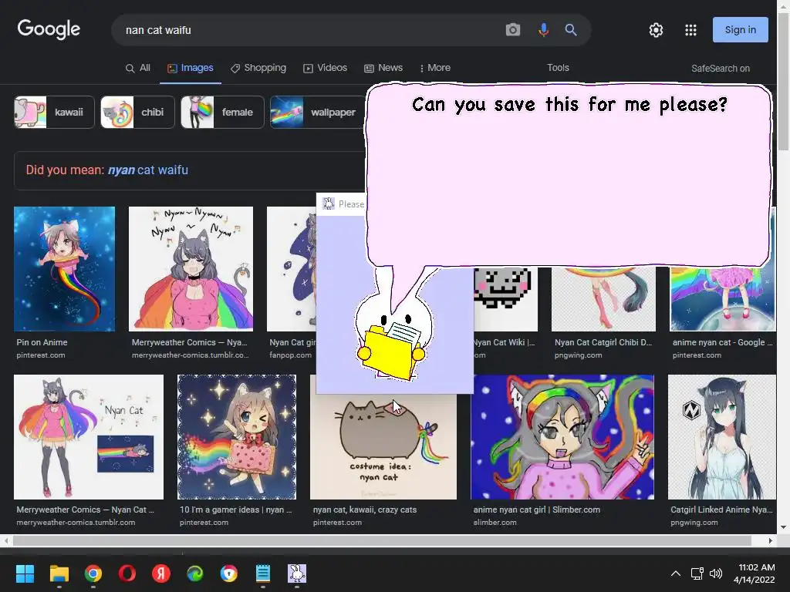
Task: Click the pngwing.com link under Nyan Cat Catgirl
Action: [578, 355]
